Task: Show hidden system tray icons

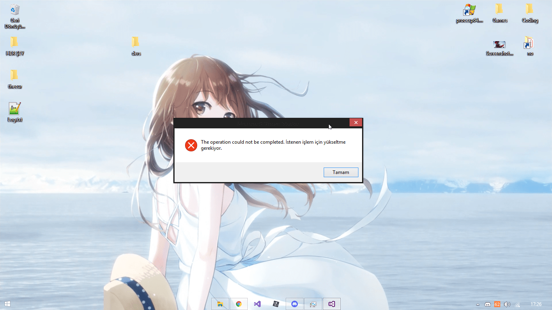Action: (x=478, y=304)
